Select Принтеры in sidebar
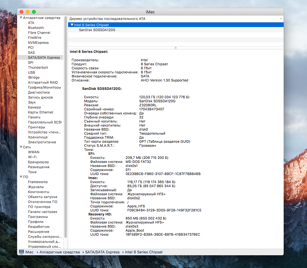This screenshot has height=268, width=307. point(36,127)
